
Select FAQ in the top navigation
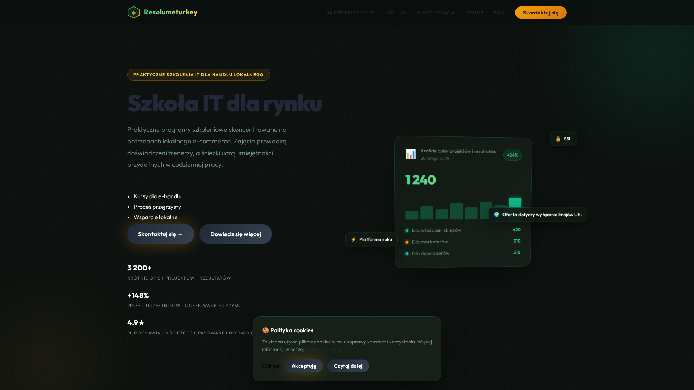(499, 13)
